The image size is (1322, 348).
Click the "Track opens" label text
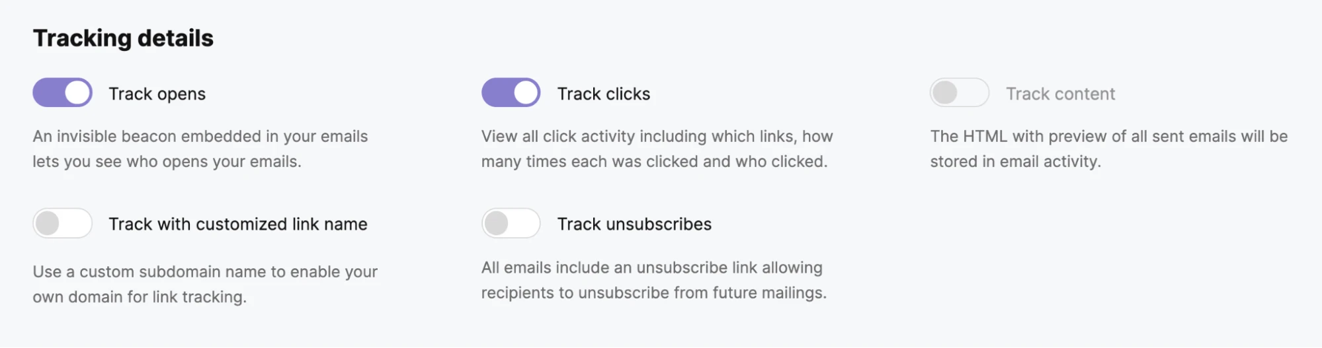coord(157,94)
